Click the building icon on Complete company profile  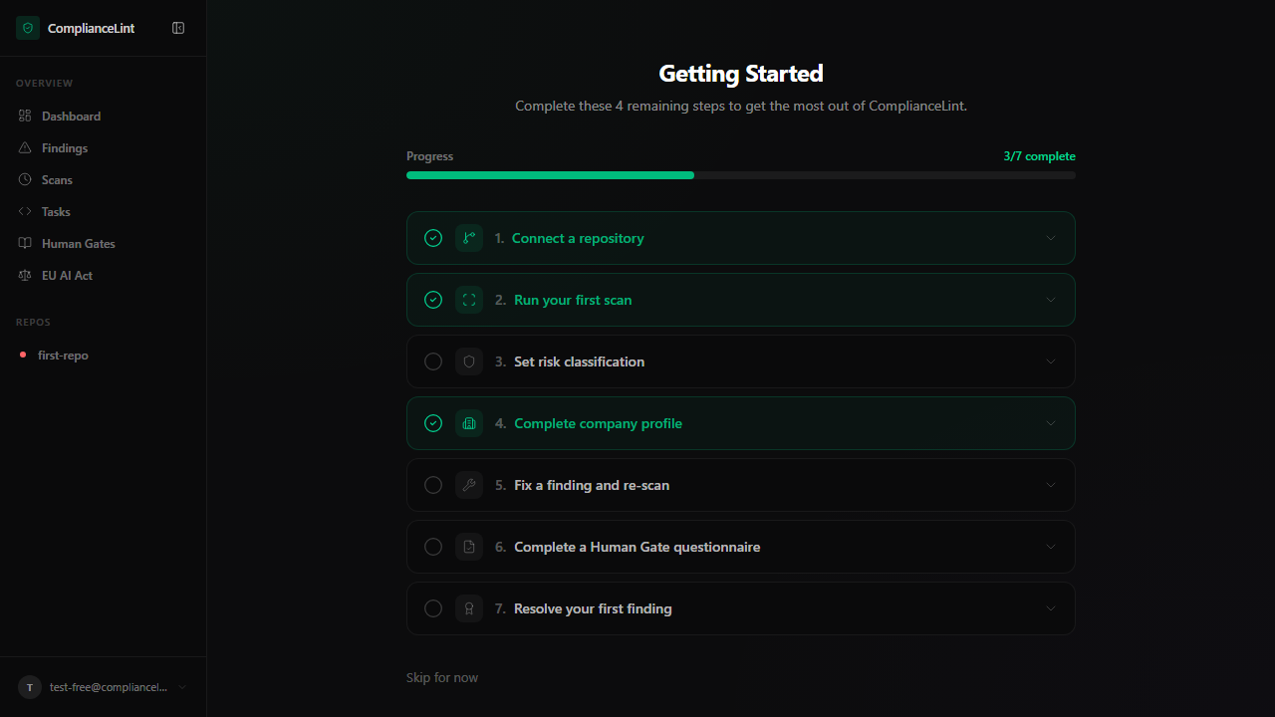click(x=469, y=423)
